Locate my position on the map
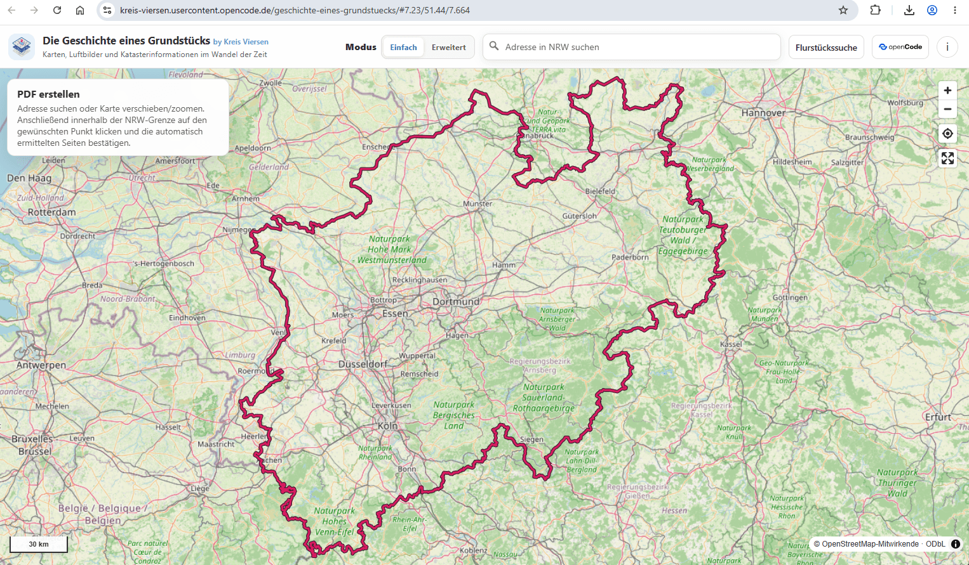The image size is (969, 565). (x=947, y=134)
